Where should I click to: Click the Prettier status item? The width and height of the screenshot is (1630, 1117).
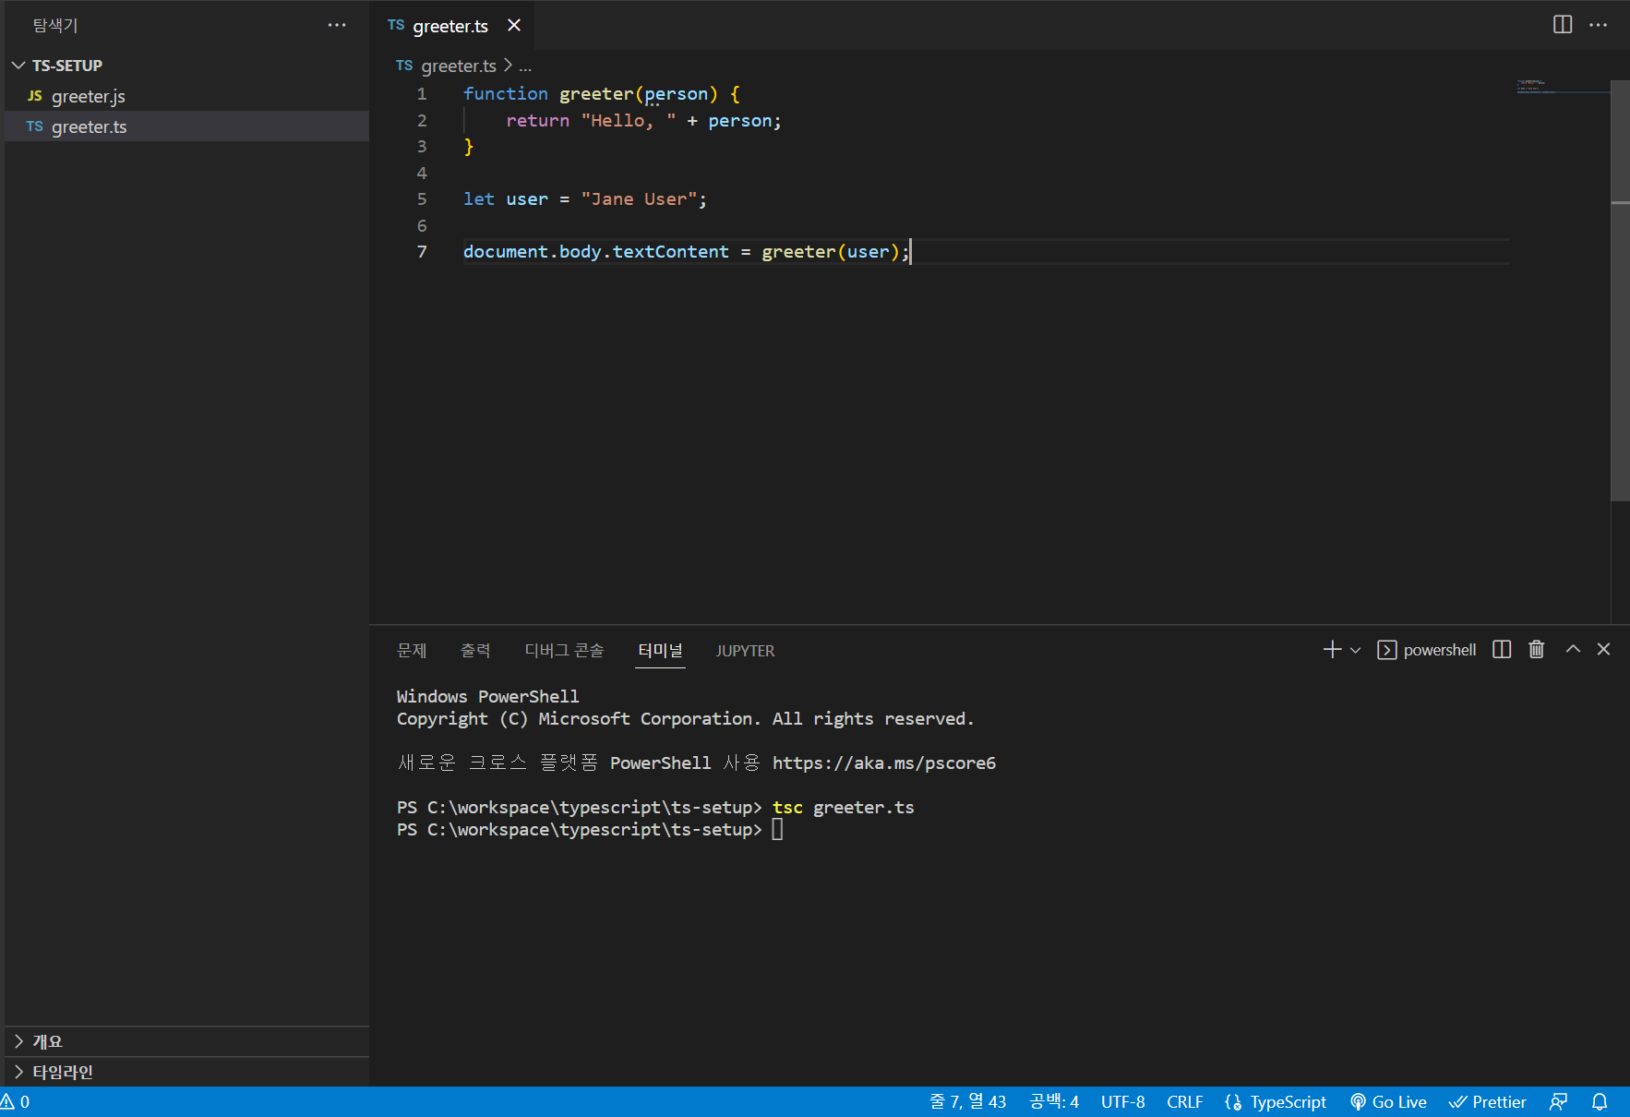pyautogui.click(x=1488, y=1102)
